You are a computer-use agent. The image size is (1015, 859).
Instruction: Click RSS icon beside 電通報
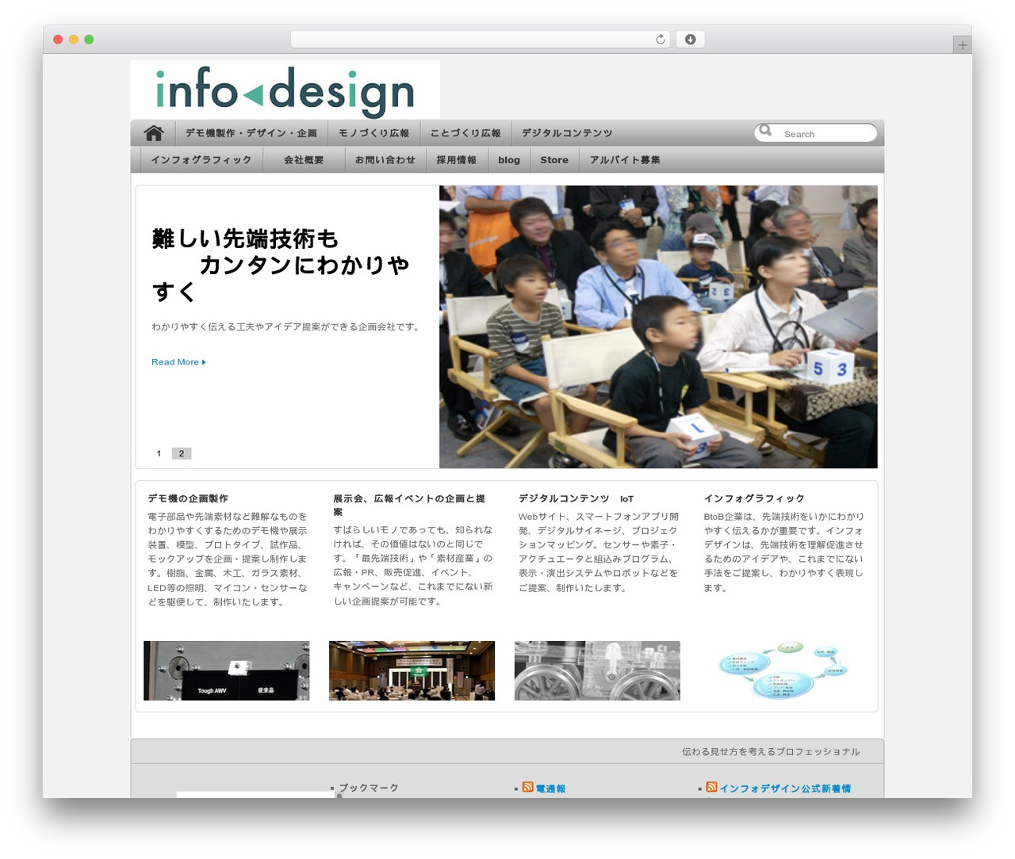(x=527, y=787)
